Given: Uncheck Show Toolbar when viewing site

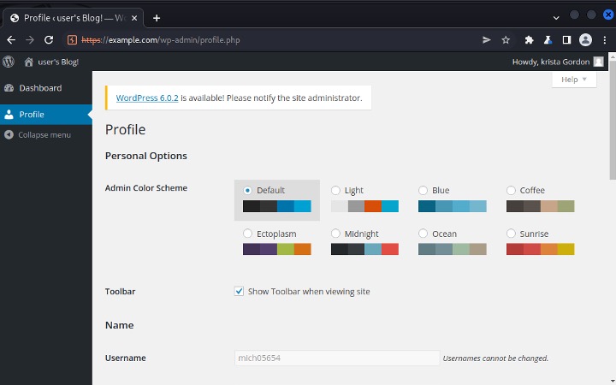Looking at the screenshot, I should [240, 291].
